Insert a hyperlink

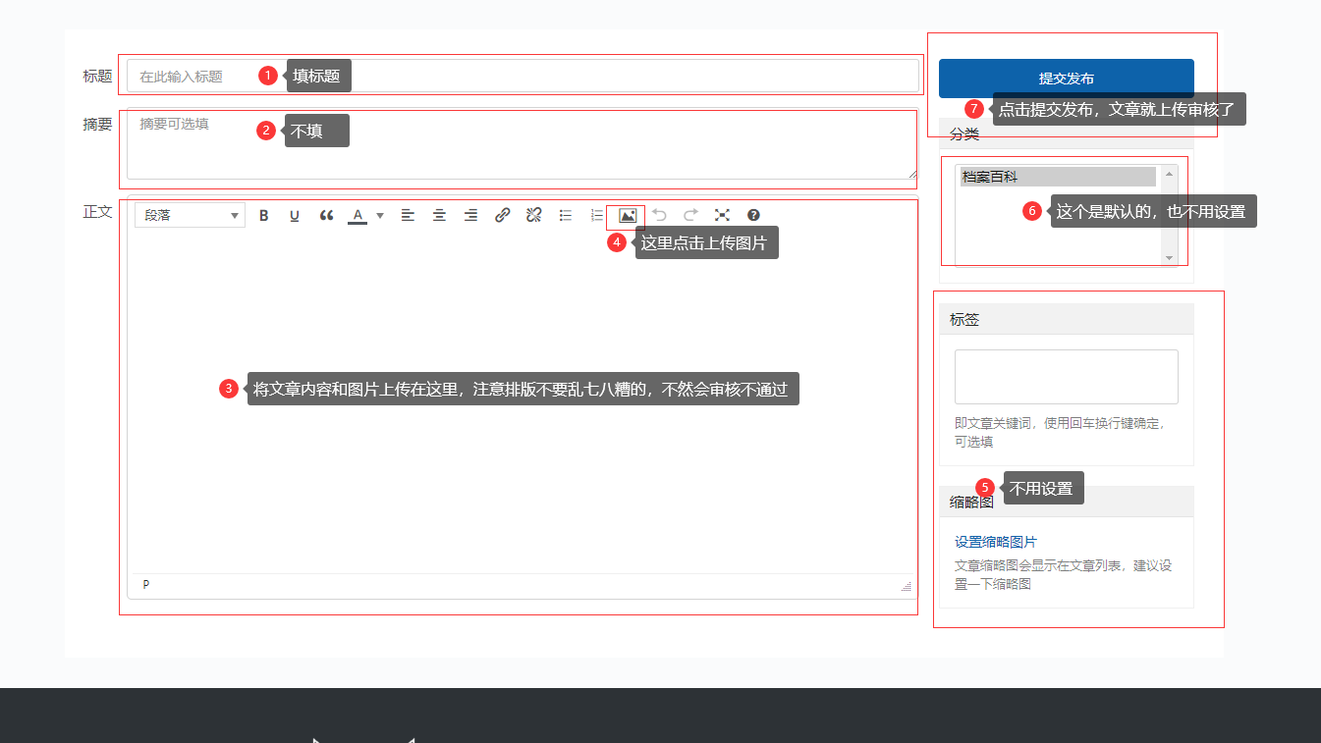click(502, 215)
